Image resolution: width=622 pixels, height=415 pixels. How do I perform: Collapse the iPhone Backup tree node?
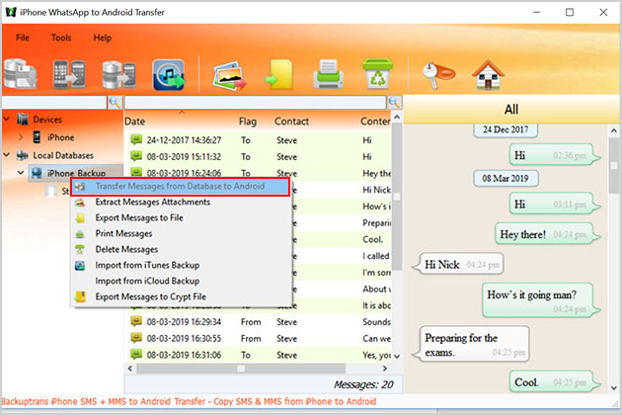tap(21, 172)
